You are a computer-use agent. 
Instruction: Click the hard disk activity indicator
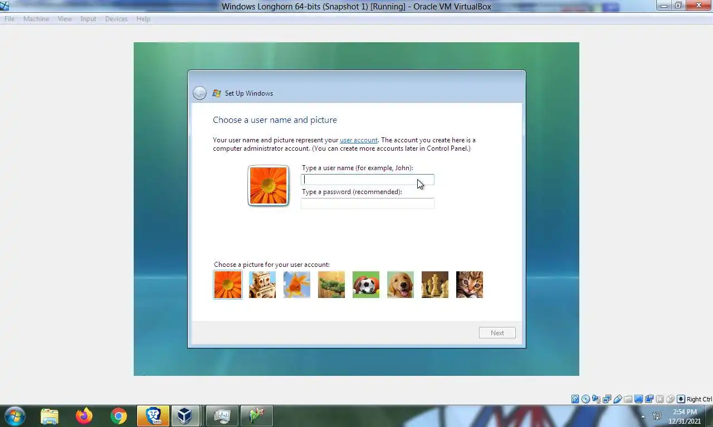click(575, 399)
